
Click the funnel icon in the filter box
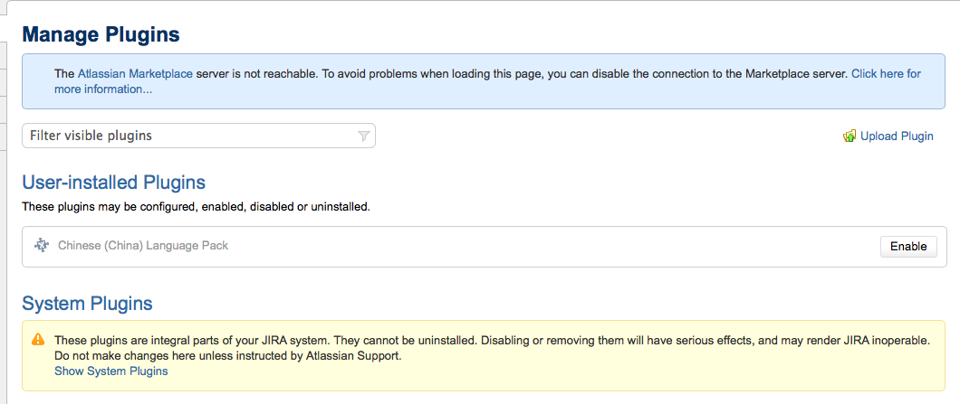(363, 136)
